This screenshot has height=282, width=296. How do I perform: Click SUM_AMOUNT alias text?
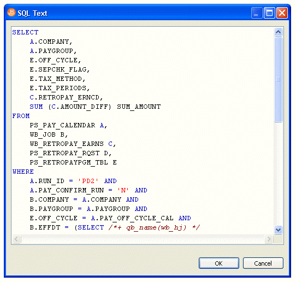139,107
